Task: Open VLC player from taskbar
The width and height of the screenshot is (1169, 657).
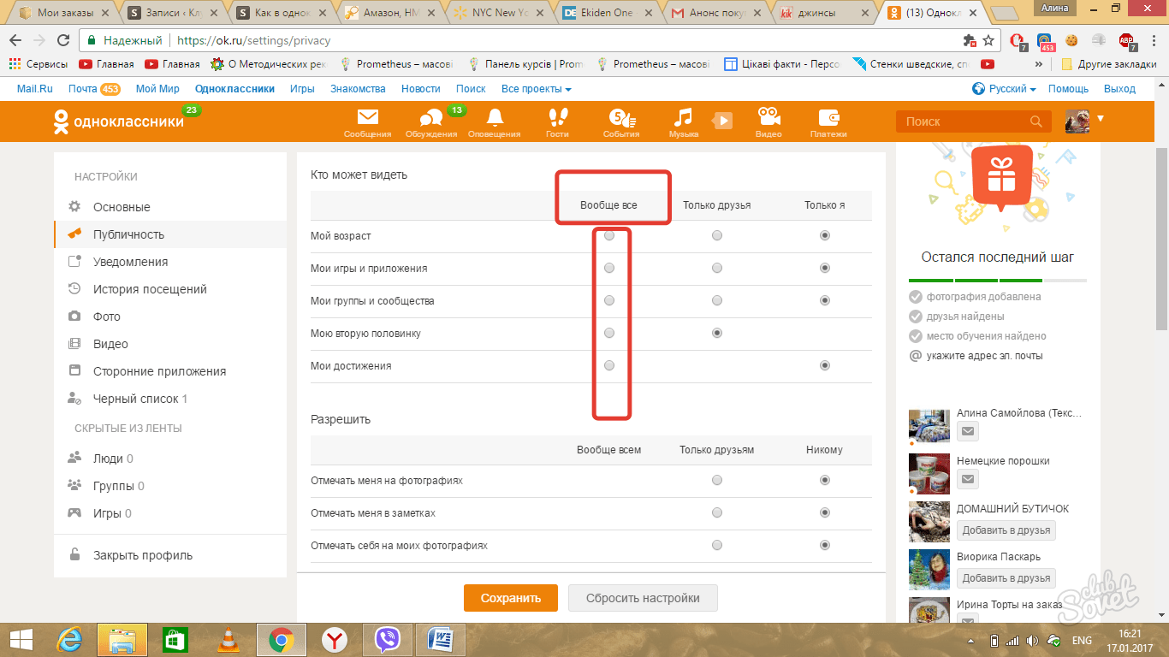Action: pyautogui.click(x=228, y=639)
